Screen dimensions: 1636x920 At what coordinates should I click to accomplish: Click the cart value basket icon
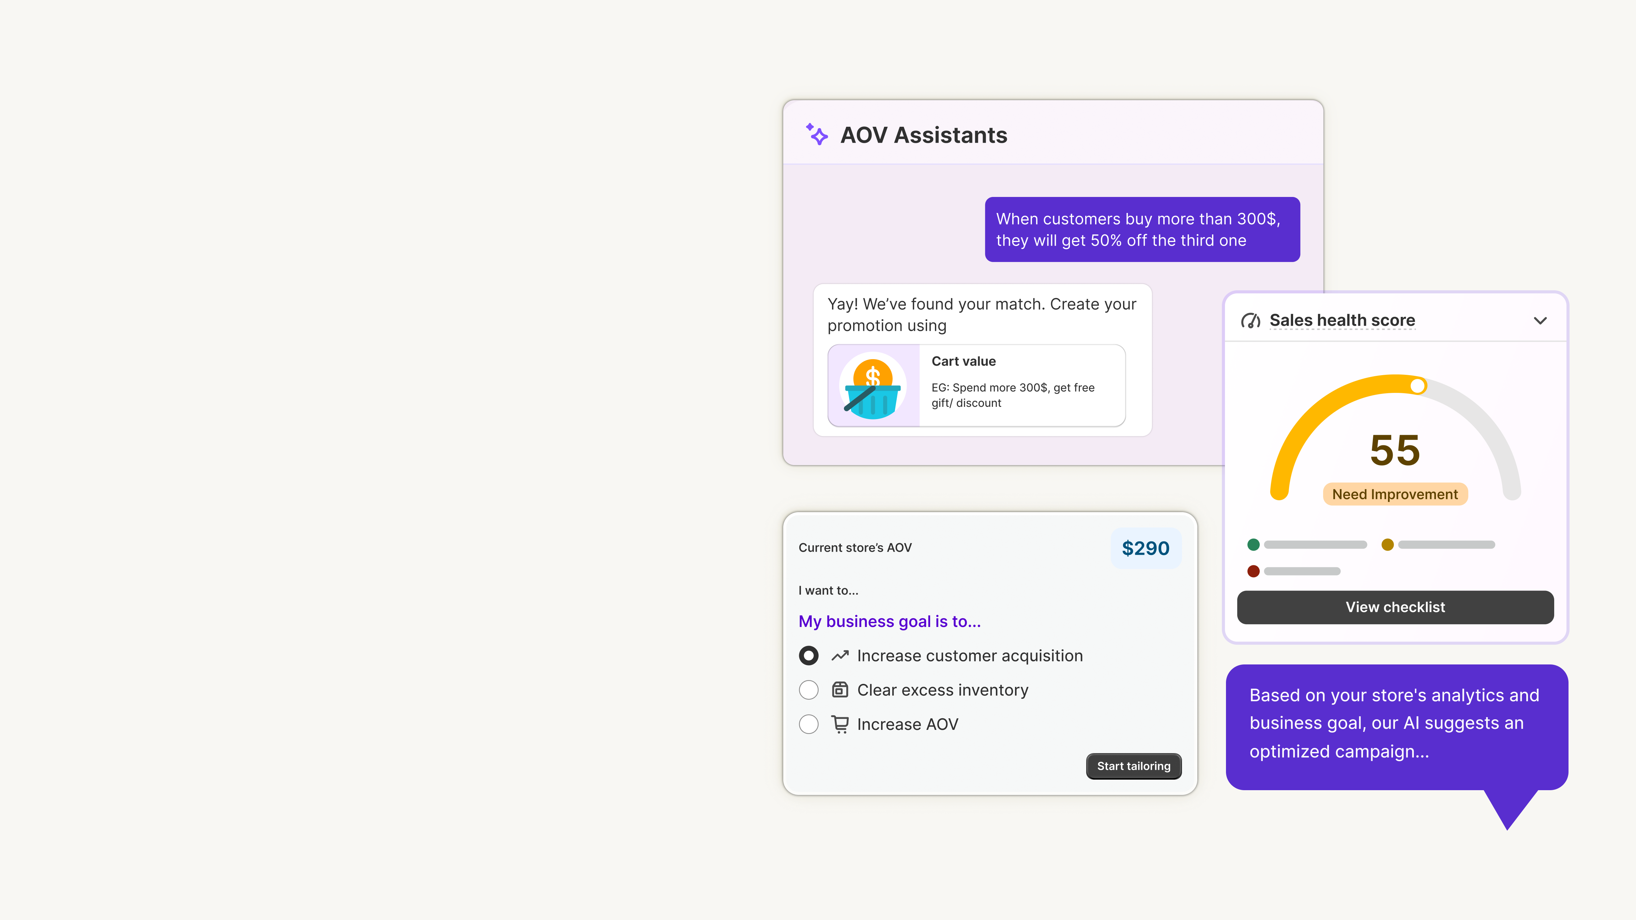pyautogui.click(x=873, y=385)
